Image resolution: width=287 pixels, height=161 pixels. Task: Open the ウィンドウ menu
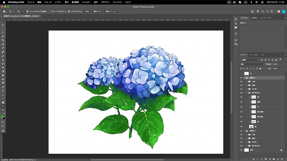click(117, 2)
